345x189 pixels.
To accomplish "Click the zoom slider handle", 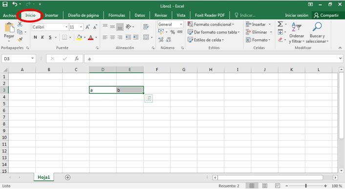I will tap(306, 186).
